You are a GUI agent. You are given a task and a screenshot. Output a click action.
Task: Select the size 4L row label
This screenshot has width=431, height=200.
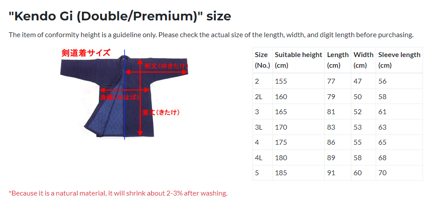(x=259, y=158)
